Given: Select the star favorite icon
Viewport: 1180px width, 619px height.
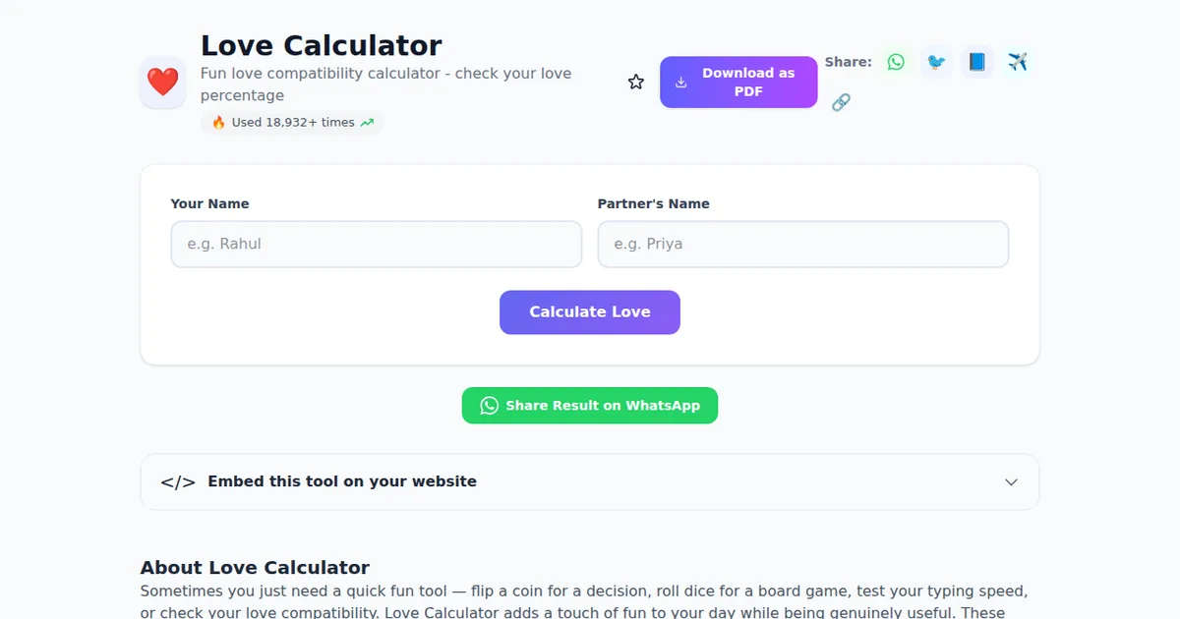Looking at the screenshot, I should coord(635,82).
